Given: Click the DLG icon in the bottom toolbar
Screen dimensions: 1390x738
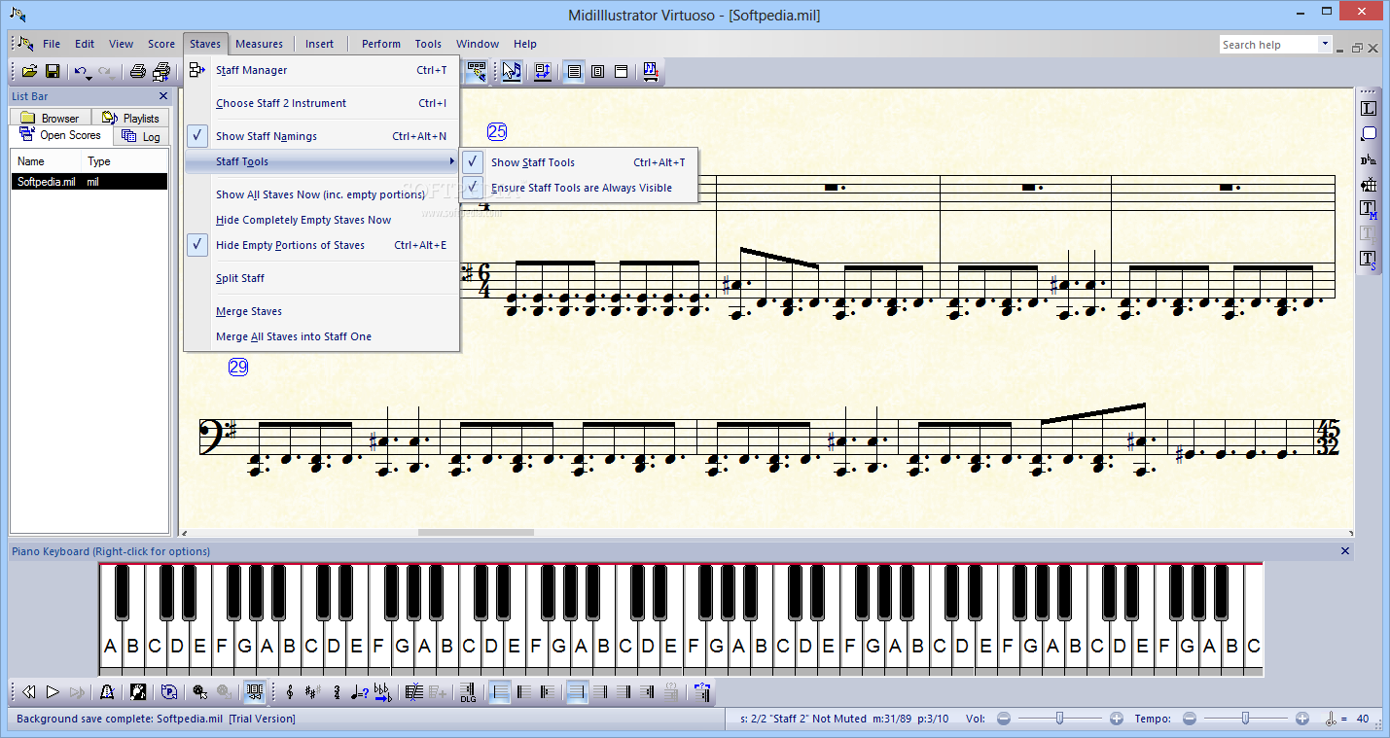Looking at the screenshot, I should pos(468,692).
